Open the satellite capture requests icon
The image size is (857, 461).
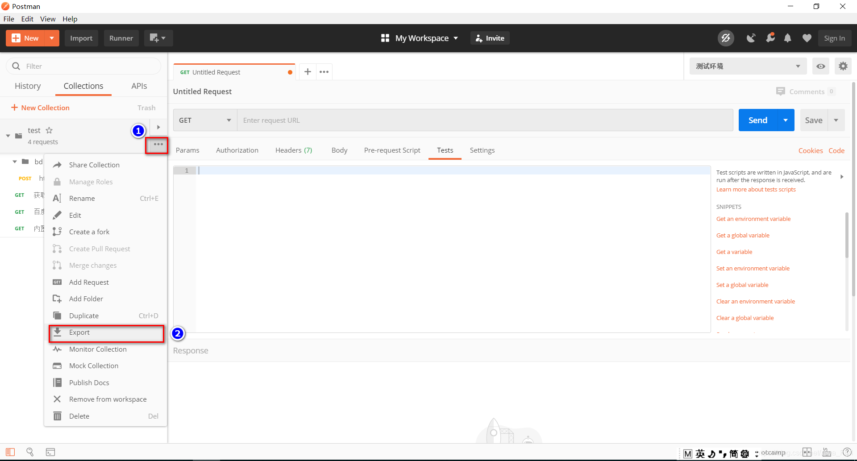[x=751, y=38]
